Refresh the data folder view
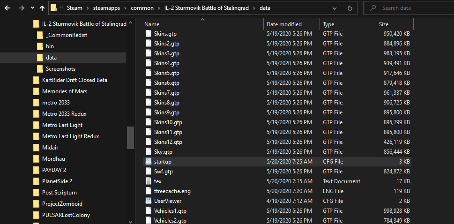 point(350,8)
